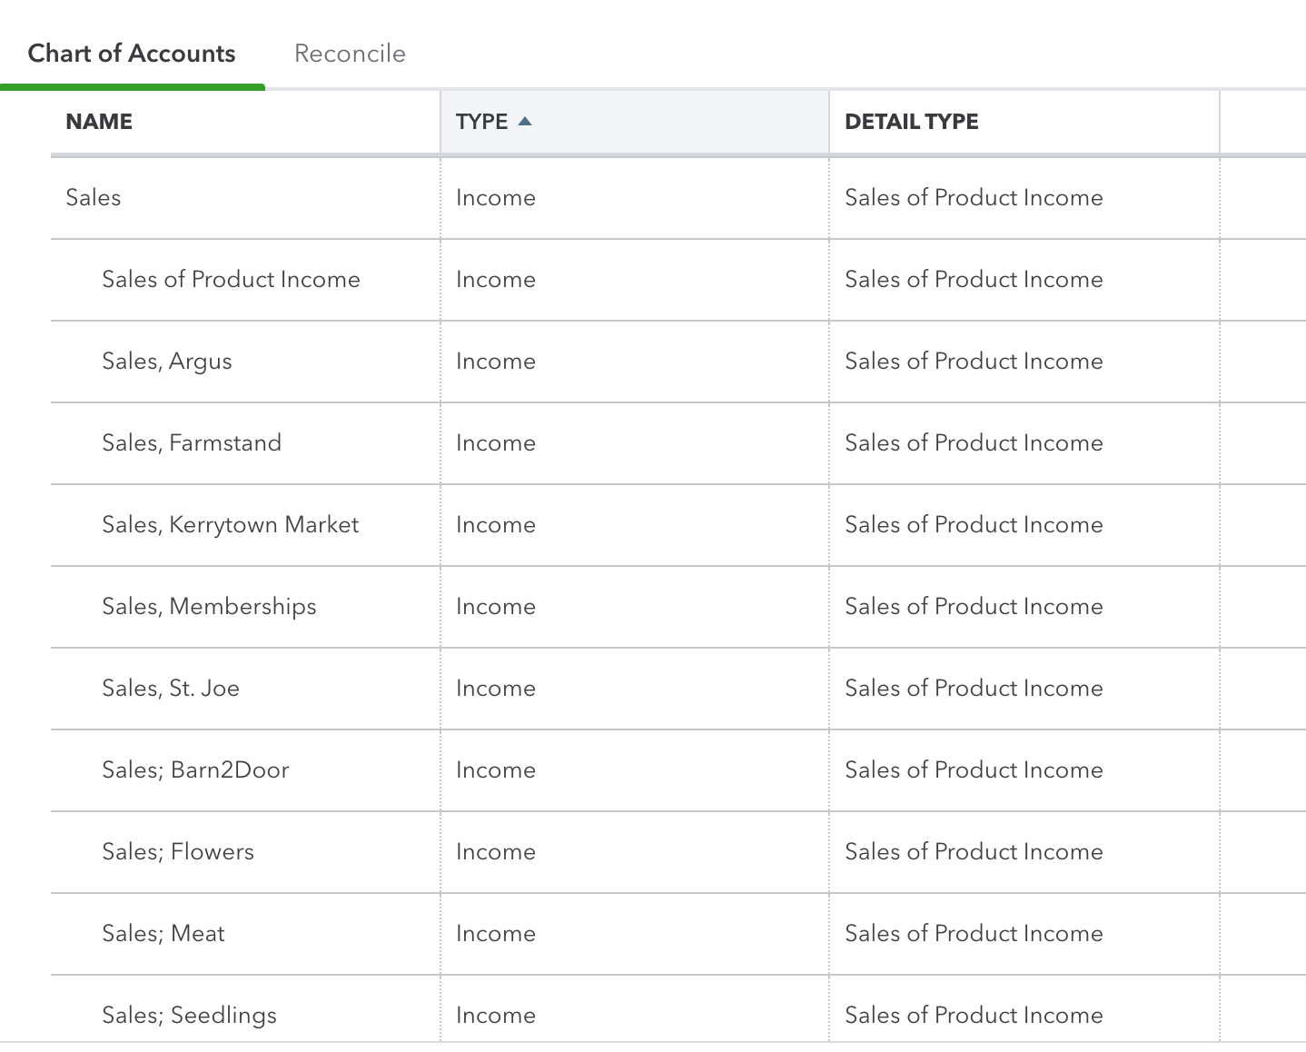Select the Sales; Flowers account
Viewport: 1306px width, 1052px height.
178,852
